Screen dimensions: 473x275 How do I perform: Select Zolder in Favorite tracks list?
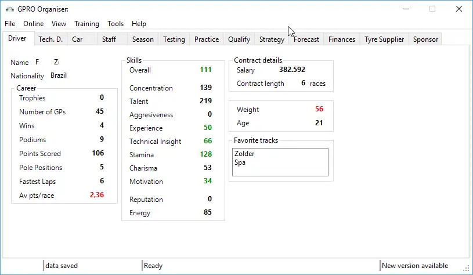tap(245, 154)
